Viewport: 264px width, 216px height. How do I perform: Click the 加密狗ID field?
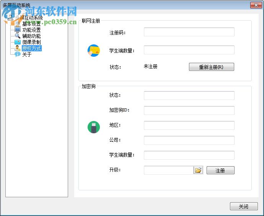coord(189,110)
